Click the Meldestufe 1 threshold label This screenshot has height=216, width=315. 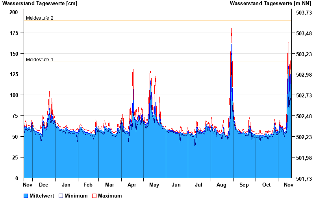[39, 60]
